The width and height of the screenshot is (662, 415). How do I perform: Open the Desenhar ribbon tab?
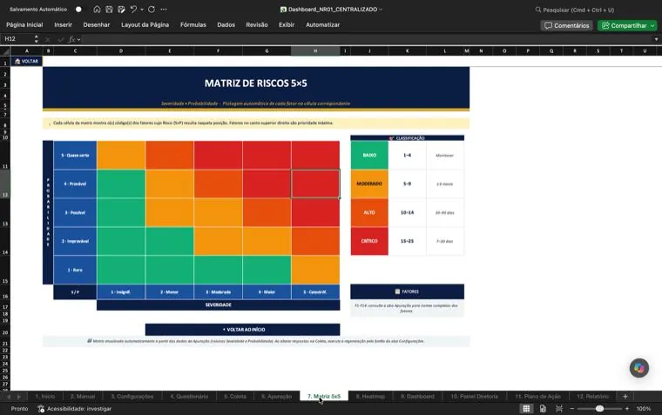97,25
